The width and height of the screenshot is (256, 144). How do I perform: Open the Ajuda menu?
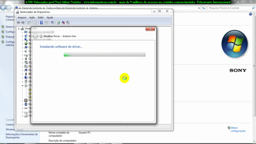[x=50, y=18]
